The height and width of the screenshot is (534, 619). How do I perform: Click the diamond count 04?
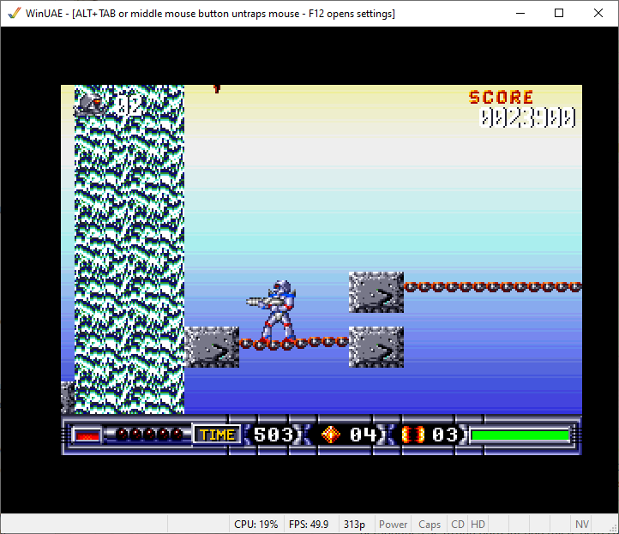(364, 435)
